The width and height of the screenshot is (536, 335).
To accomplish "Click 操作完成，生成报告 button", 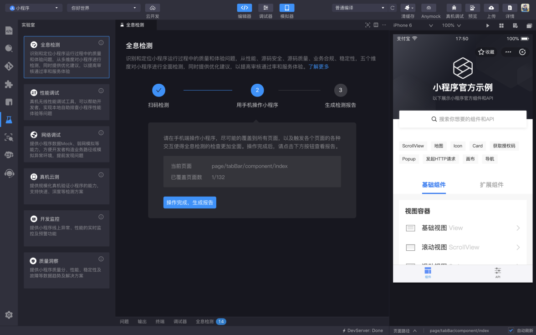I will (190, 203).
